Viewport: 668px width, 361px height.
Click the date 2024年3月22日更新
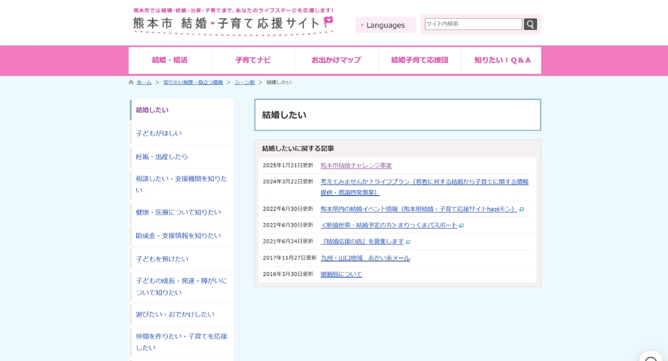[x=288, y=182]
